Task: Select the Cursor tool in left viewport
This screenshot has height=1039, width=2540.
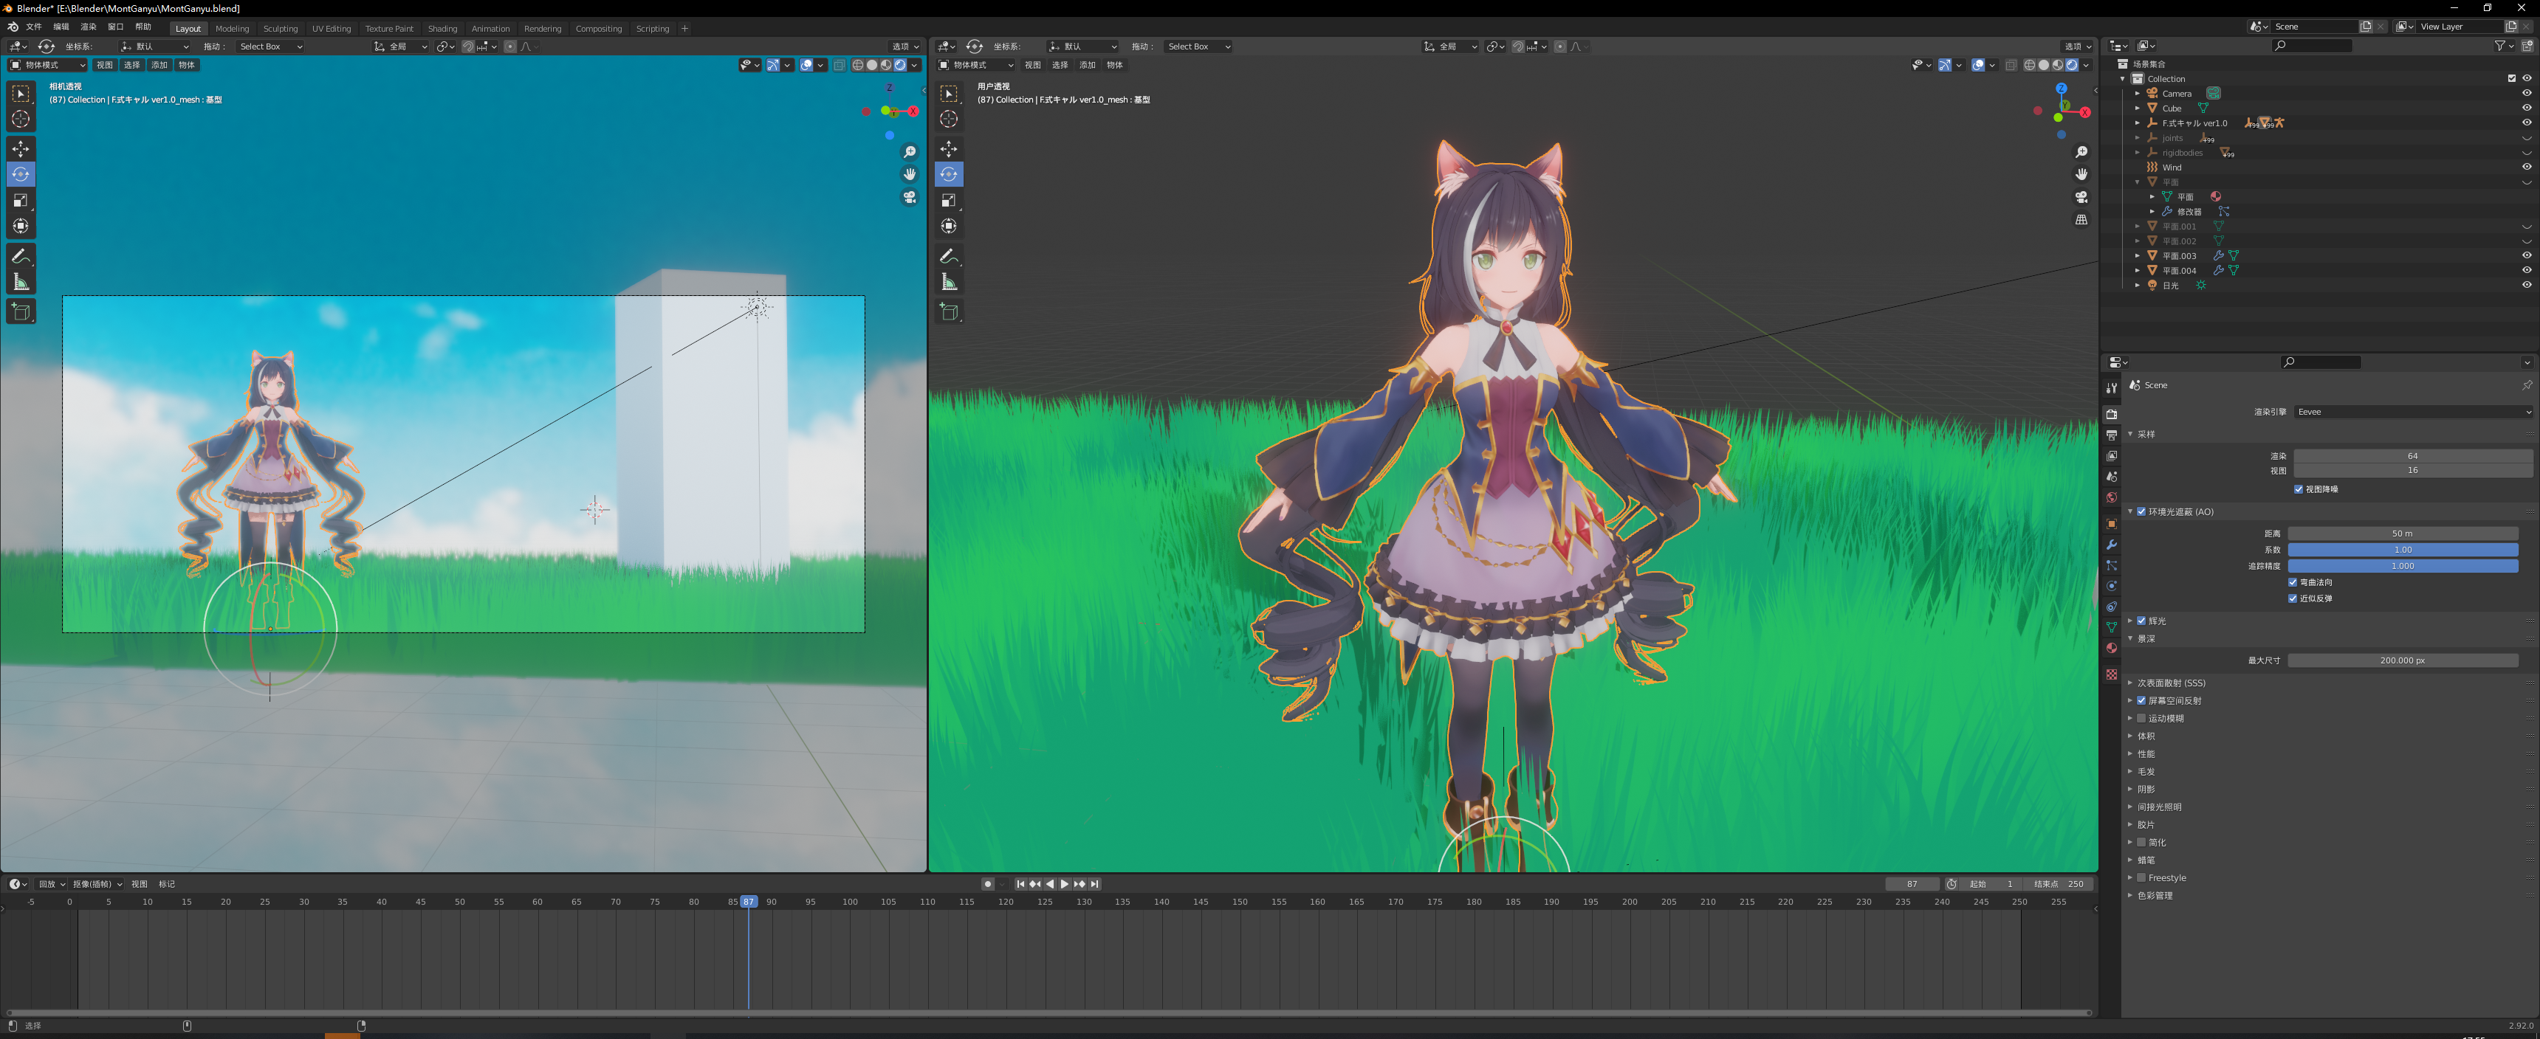Action: 21,120
